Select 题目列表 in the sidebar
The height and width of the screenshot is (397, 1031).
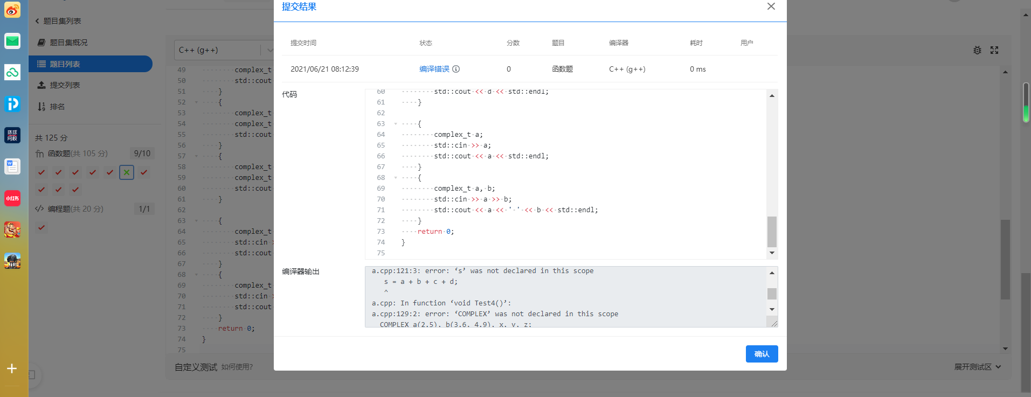pos(90,64)
